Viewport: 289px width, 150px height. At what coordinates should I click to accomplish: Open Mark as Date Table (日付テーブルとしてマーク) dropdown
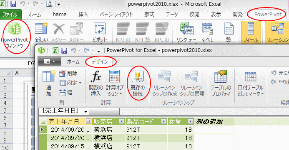pyautogui.click(x=251, y=83)
